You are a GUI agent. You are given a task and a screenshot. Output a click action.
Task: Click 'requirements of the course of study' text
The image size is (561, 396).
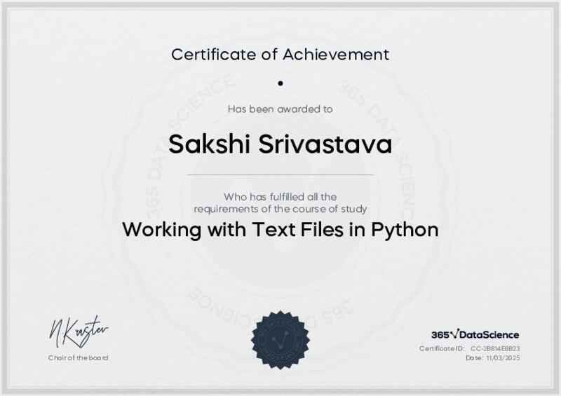pos(280,208)
